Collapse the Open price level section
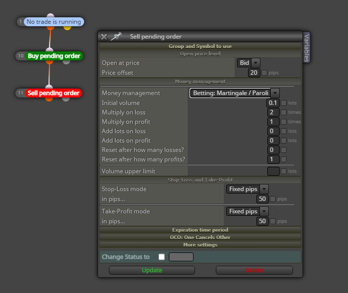Viewport: 348px width, 293px height. [200, 54]
